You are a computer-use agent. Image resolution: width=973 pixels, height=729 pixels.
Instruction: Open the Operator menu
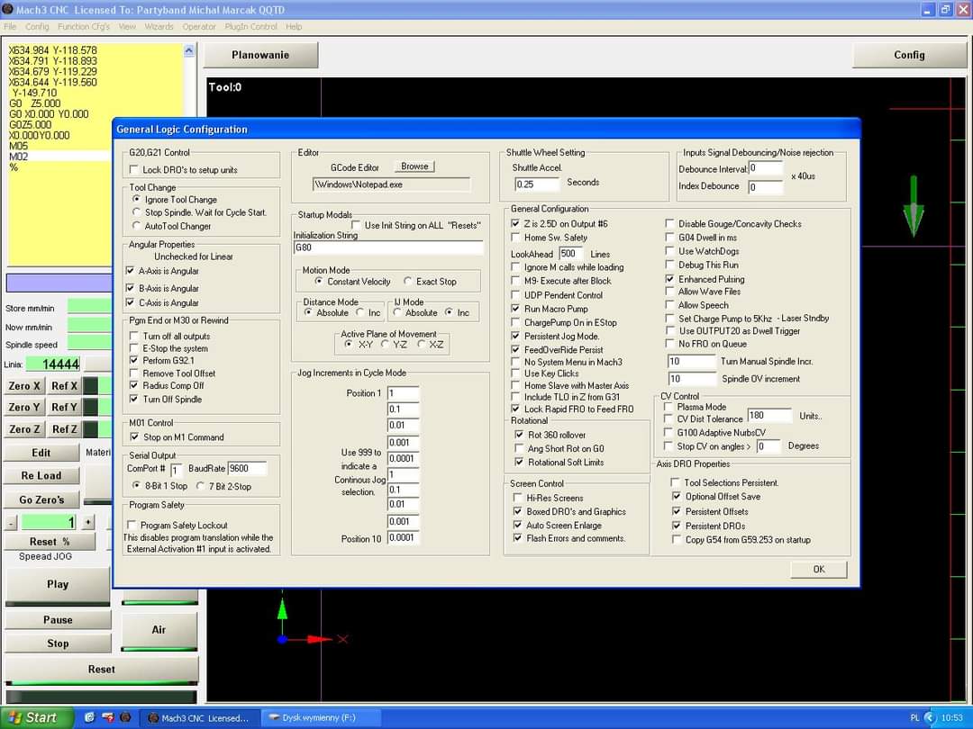coord(199,27)
